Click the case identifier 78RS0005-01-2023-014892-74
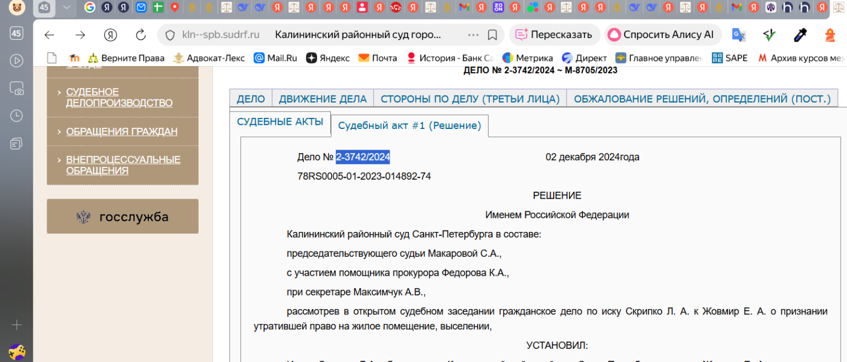The width and height of the screenshot is (847, 362). pyautogui.click(x=364, y=177)
